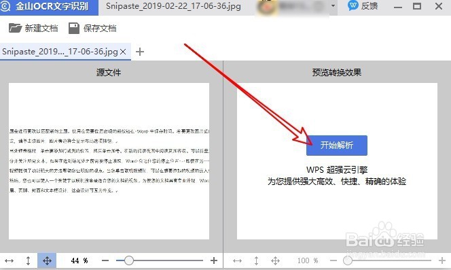The height and width of the screenshot is (270, 451).
Task: Click the source document image thumbnail
Action: click(x=109, y=161)
